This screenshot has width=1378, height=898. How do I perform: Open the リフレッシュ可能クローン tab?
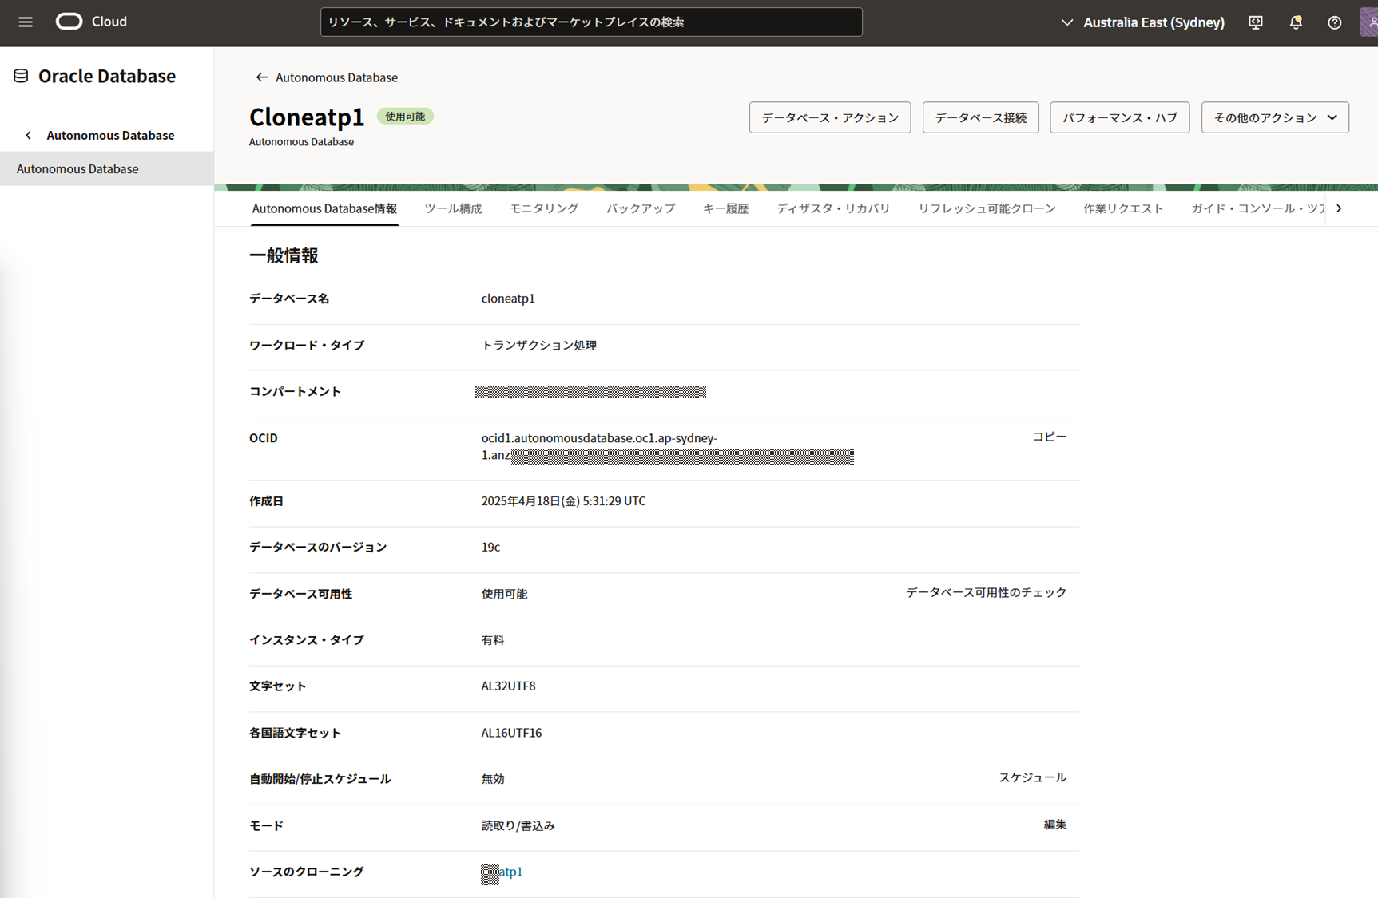[x=987, y=208]
